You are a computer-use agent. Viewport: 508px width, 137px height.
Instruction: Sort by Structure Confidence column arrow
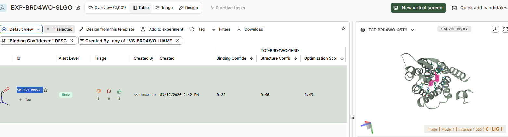tap(295, 58)
